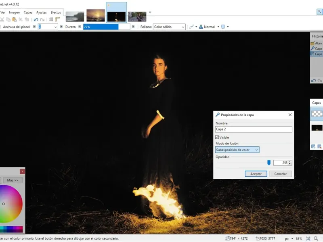Close the Colors window with red X

(x=23, y=172)
